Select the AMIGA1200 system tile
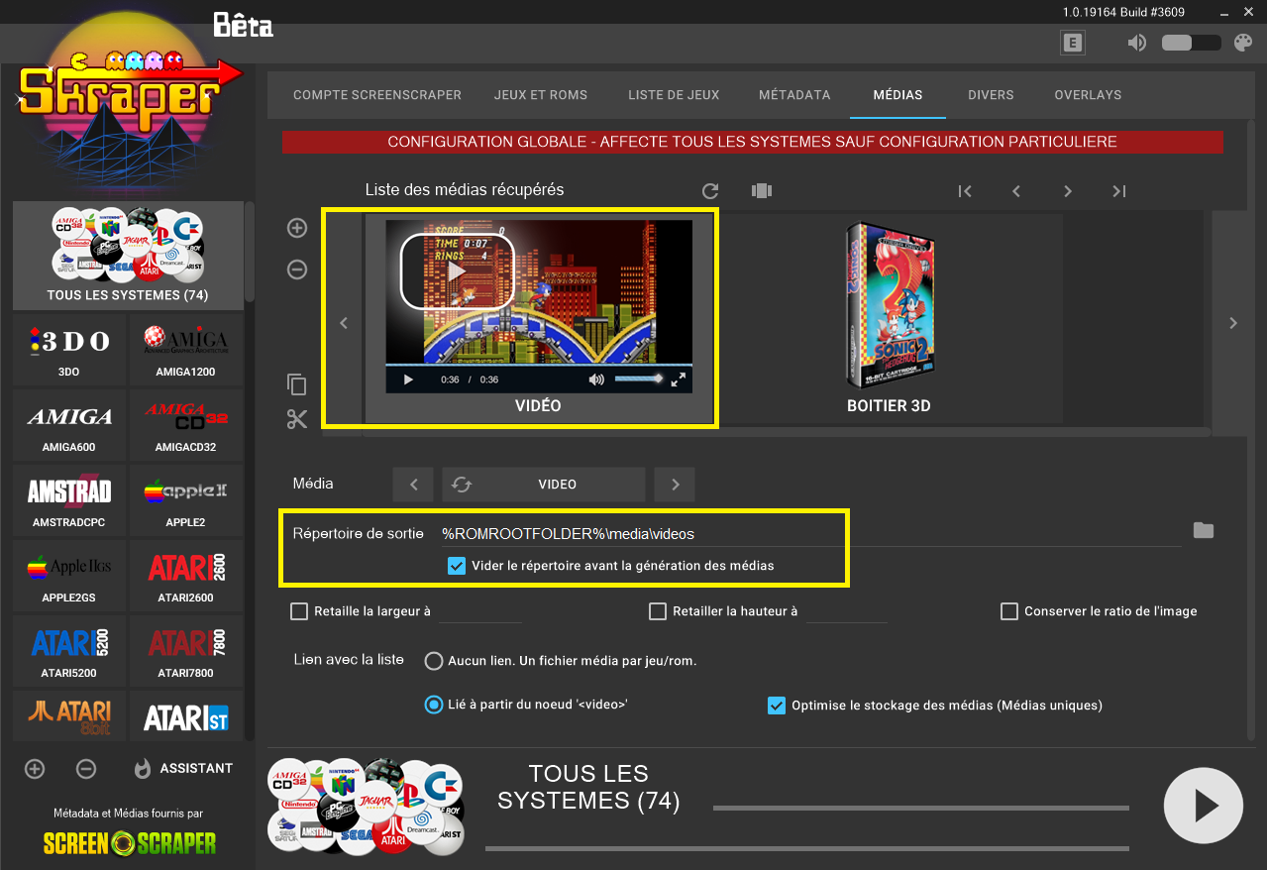The height and width of the screenshot is (870, 1267). pos(185,350)
